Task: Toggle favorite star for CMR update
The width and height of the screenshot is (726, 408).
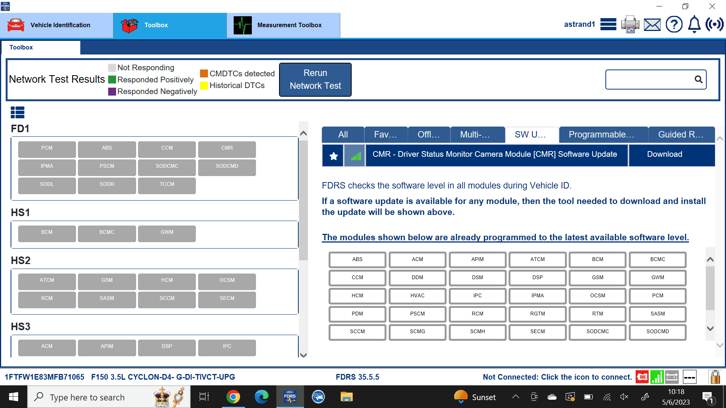Action: tap(333, 156)
